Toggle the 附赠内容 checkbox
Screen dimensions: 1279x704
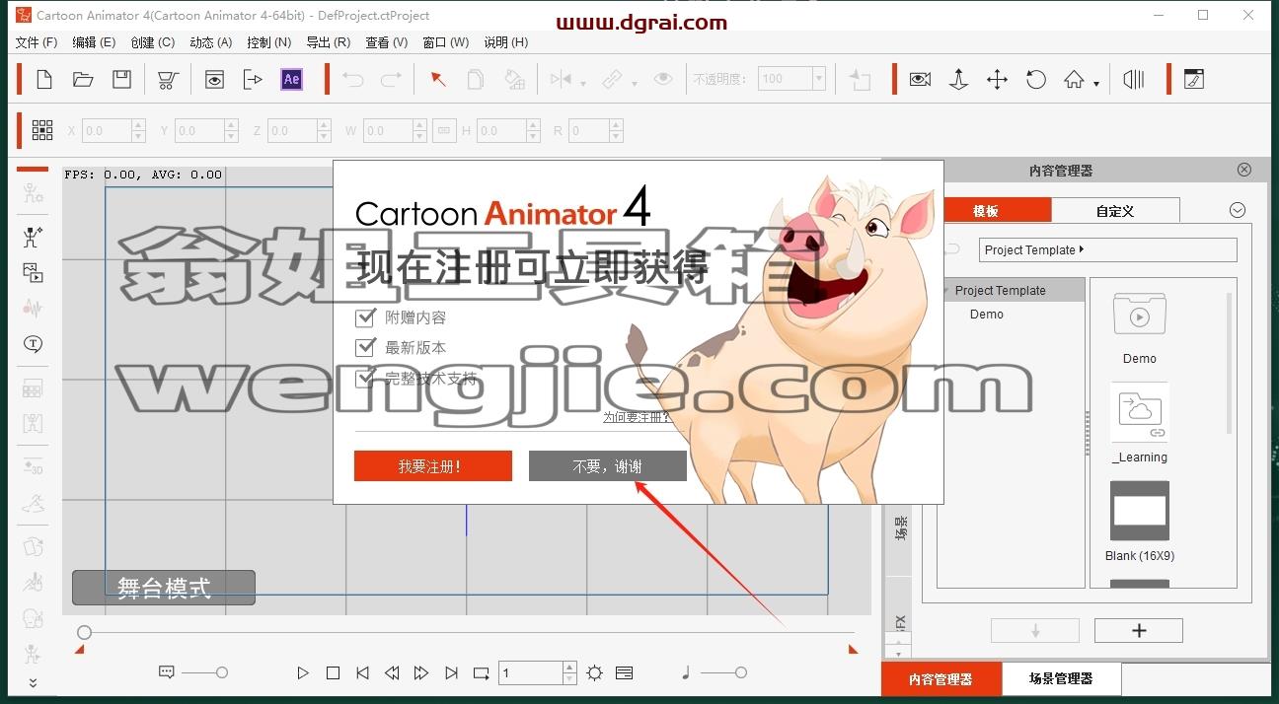[366, 317]
